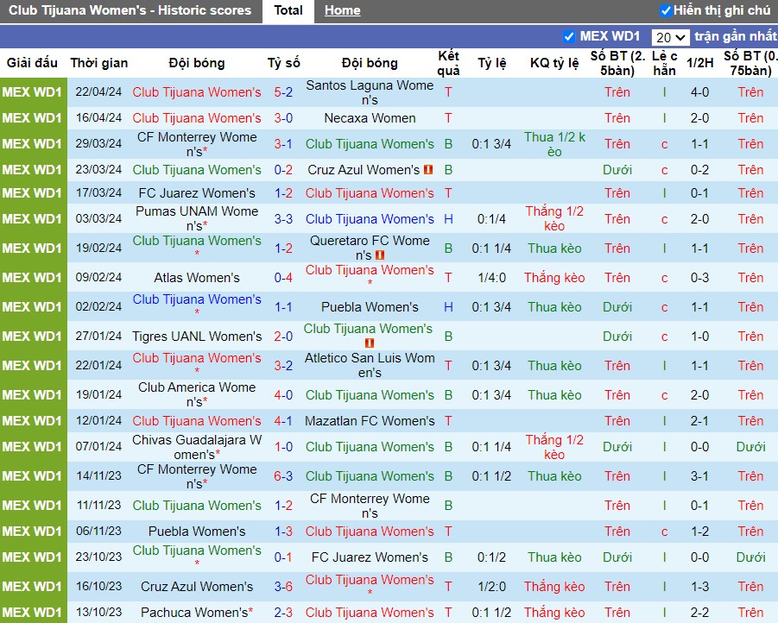Viewport: 778px width, 623px height.
Task: Click the 4-0 half-time score on 22/04/24
Action: pos(700,92)
